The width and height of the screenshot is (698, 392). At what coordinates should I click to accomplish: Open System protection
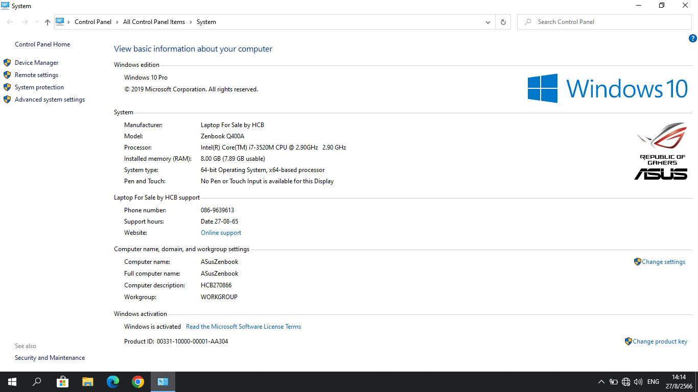point(39,87)
